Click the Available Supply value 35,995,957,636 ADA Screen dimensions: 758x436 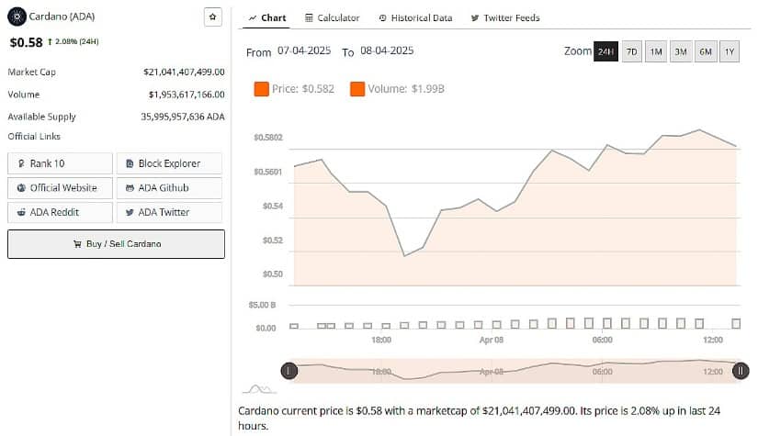(183, 117)
